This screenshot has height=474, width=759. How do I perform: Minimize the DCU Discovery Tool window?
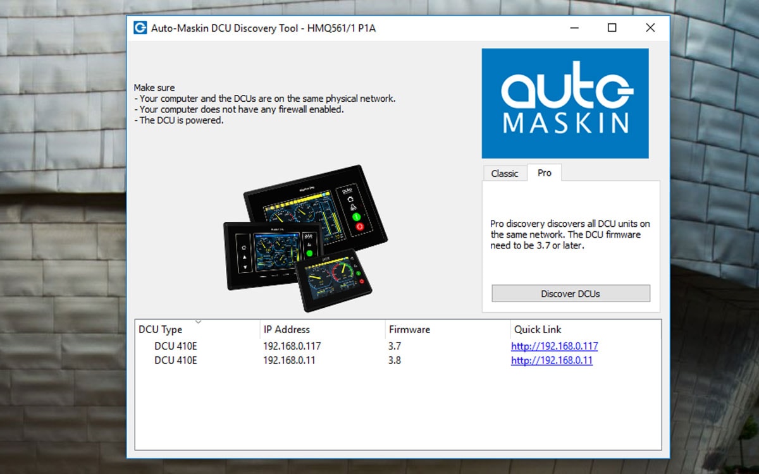574,28
